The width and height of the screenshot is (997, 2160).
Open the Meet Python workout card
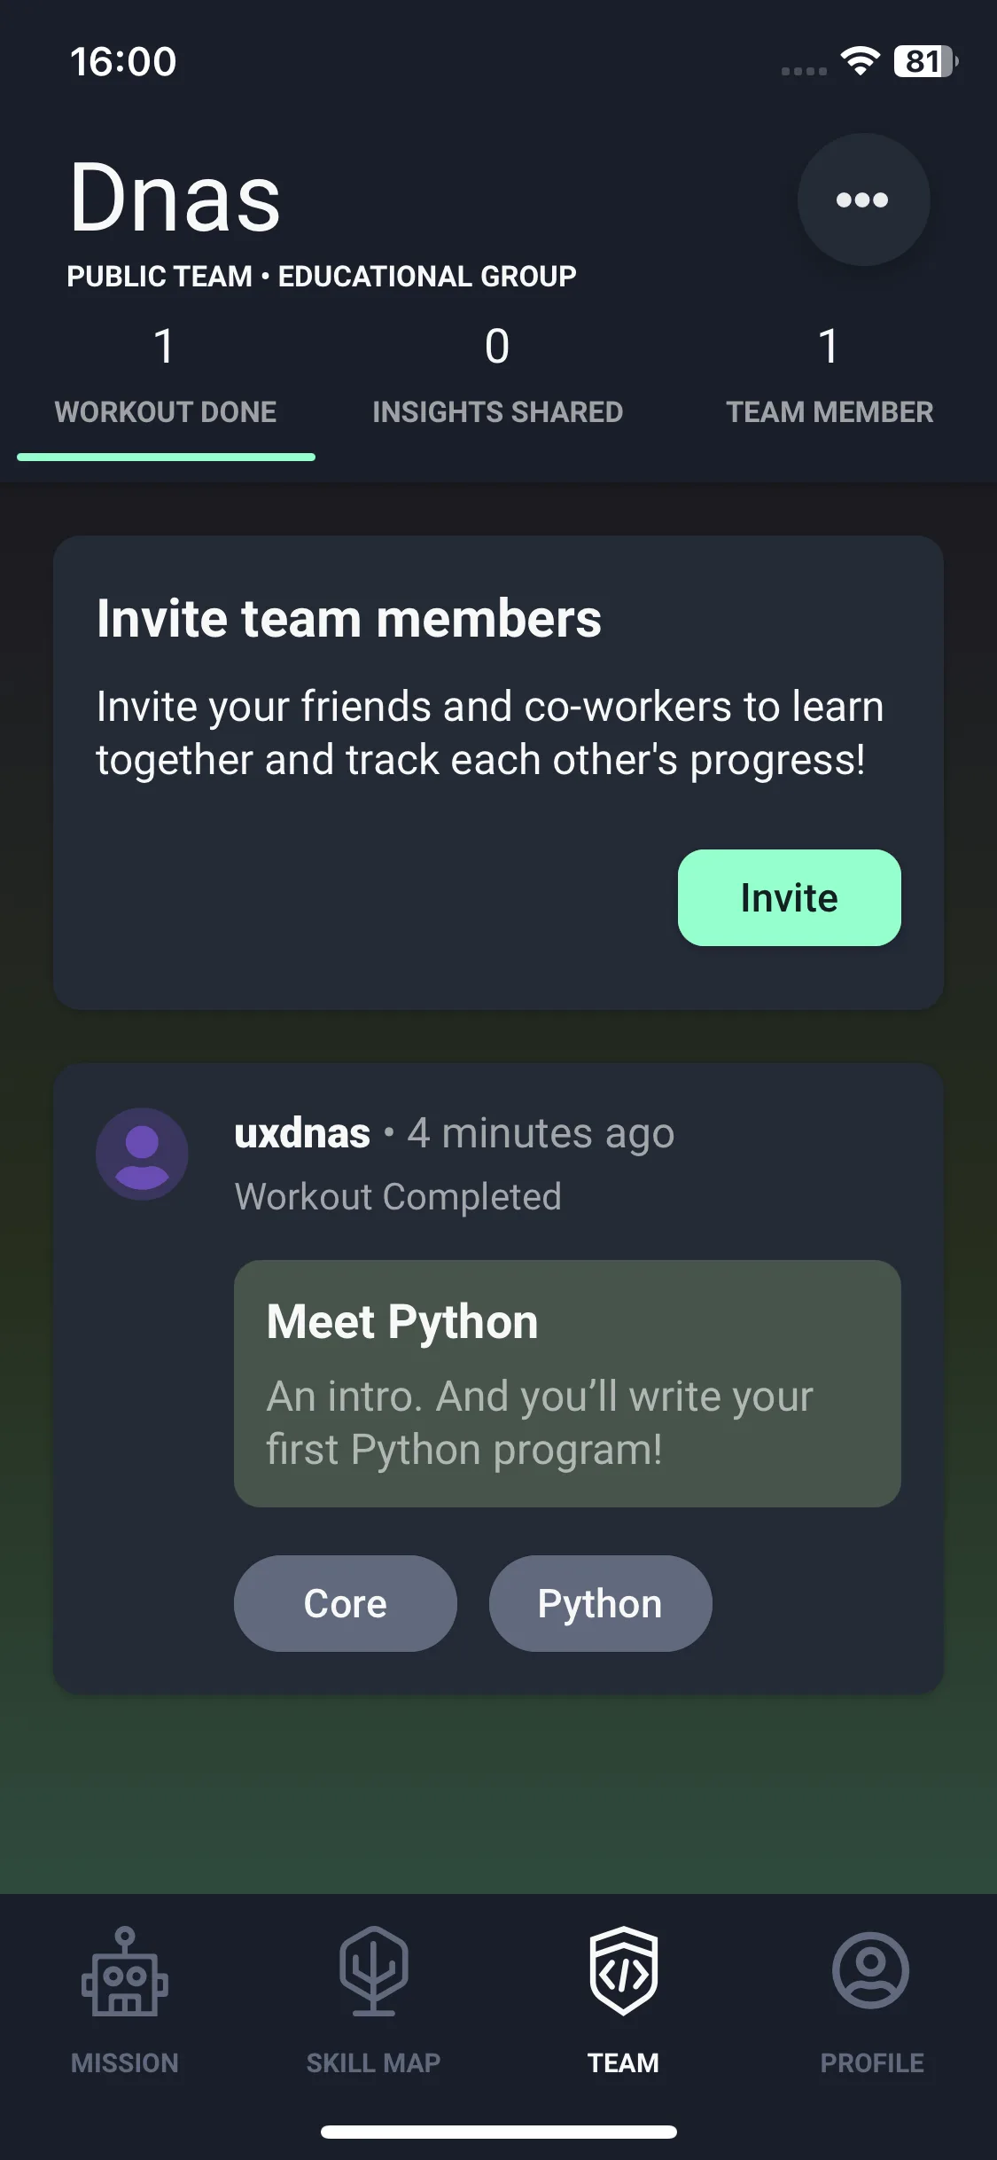coord(567,1383)
